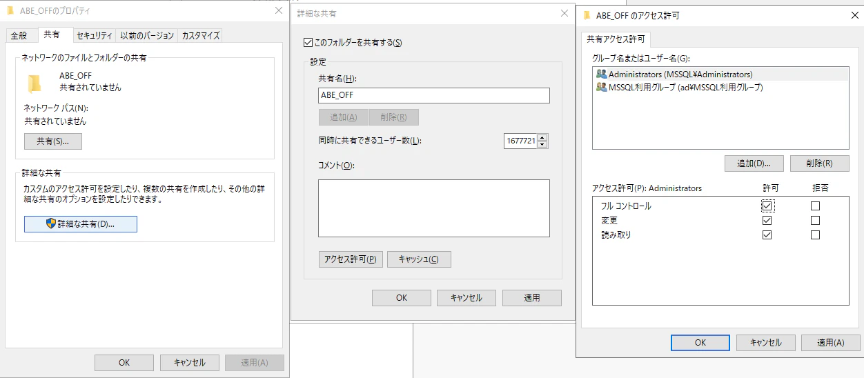Click アクセス許可(P) button
The width and height of the screenshot is (864, 378).
click(x=351, y=259)
